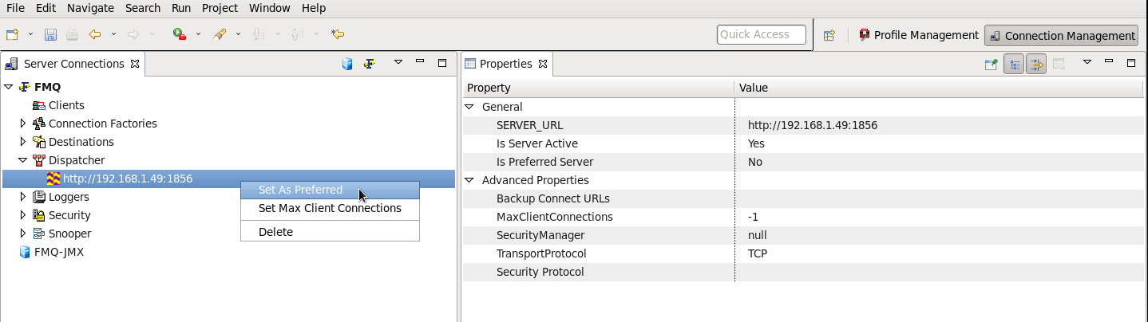Open the Properties view menu dropdown
The image size is (1148, 322).
tap(1087, 63)
